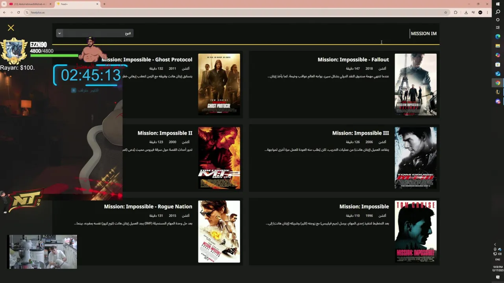Open Mission: Impossible III title link
The height and width of the screenshot is (283, 504).
360,133
